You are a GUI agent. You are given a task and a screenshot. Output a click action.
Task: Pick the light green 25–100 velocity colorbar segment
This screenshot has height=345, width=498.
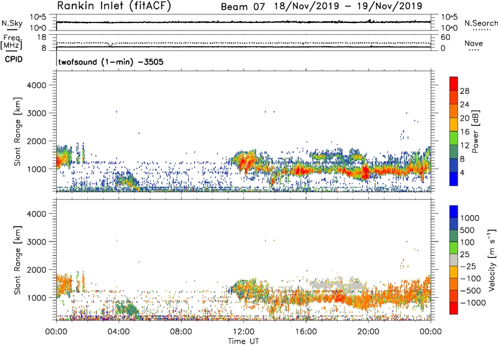454,248
